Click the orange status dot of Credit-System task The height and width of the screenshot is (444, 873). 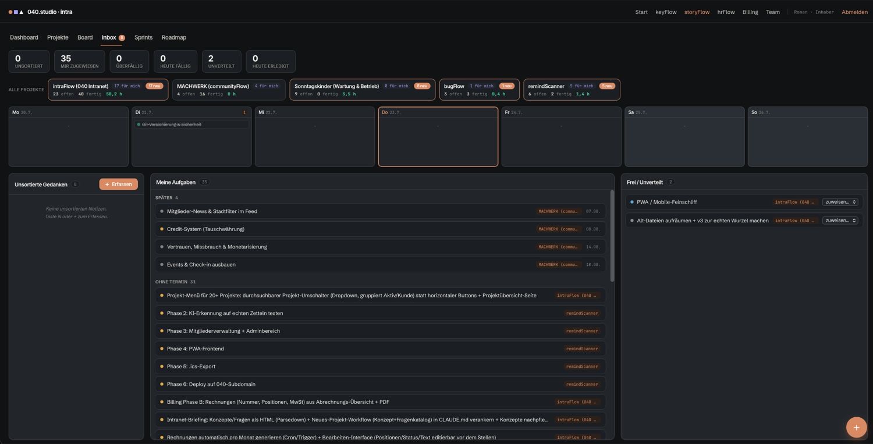(x=162, y=229)
